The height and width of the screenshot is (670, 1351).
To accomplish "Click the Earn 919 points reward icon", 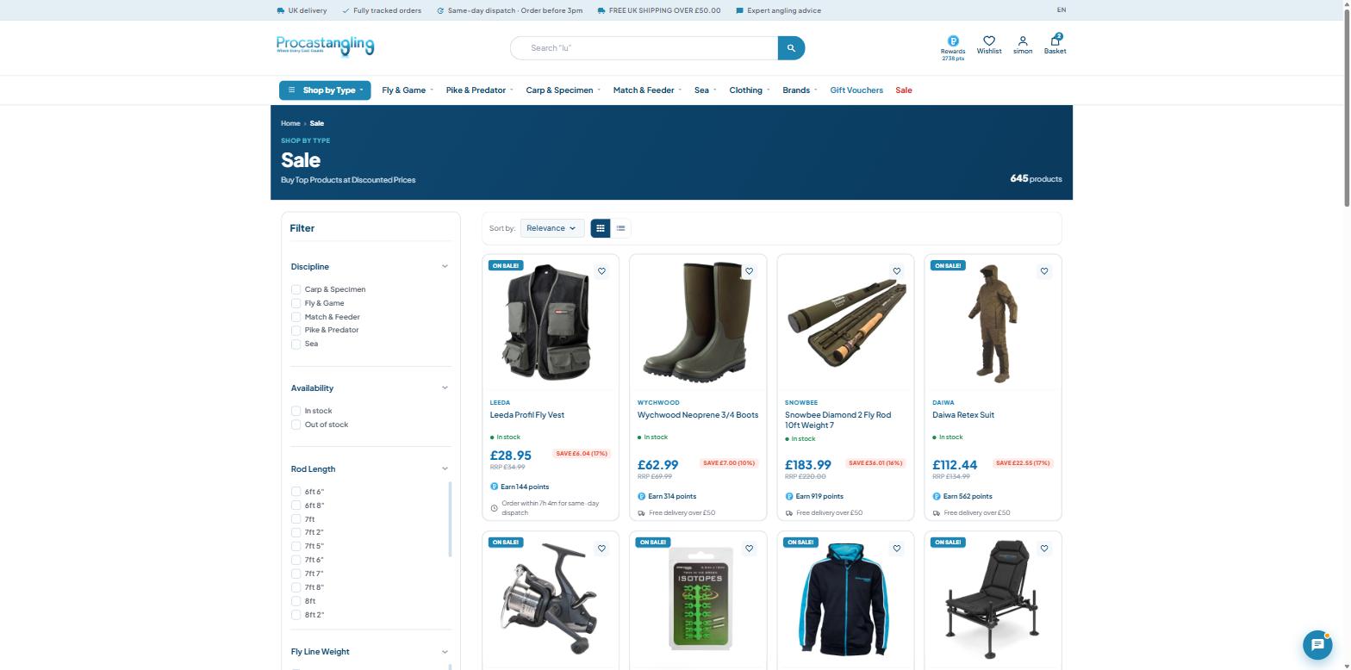I will [x=788, y=496].
